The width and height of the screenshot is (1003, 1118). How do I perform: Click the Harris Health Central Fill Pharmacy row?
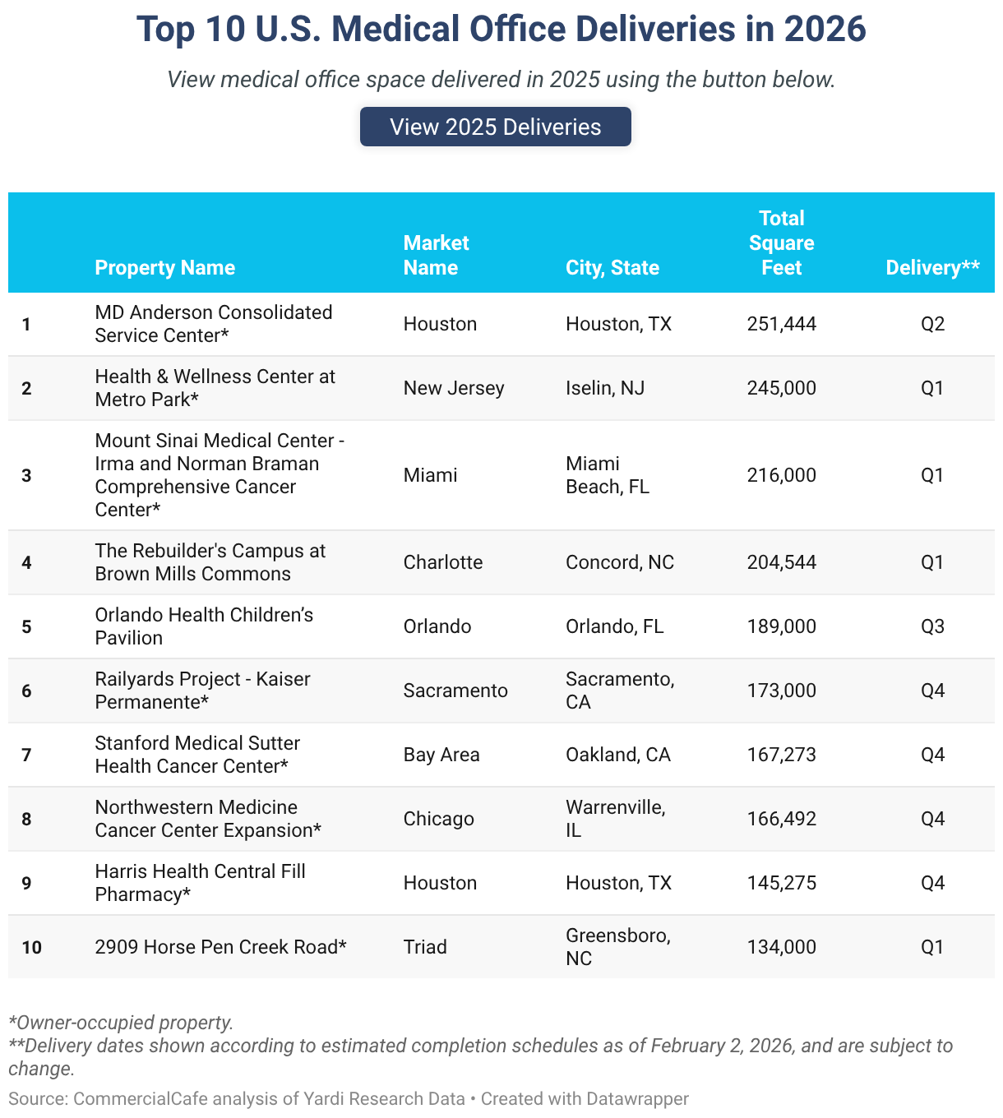click(201, 883)
